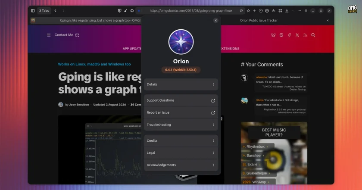Open the RSS feed icon
Screen dimensions: 362x190
tap(305, 35)
